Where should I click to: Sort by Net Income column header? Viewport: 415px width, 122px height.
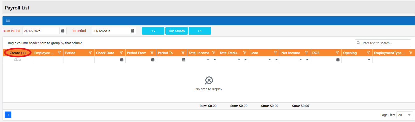coord(291,53)
